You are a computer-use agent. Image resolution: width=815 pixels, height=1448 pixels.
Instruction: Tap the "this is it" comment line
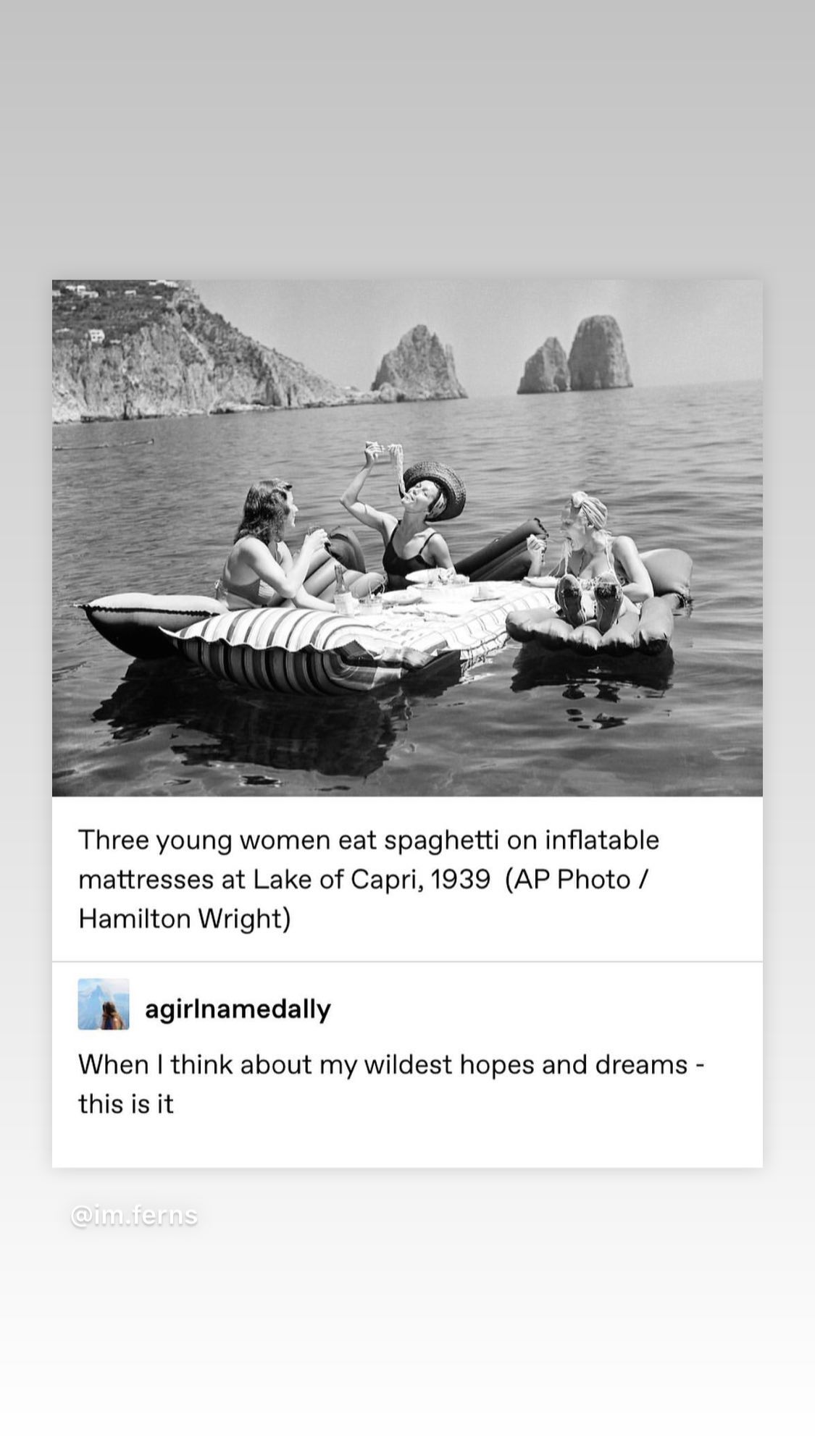(126, 1104)
